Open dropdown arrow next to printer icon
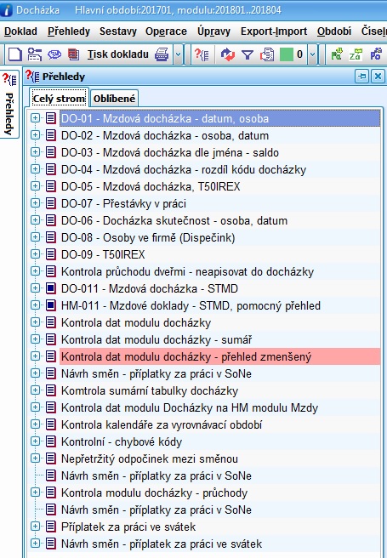 click(179, 54)
